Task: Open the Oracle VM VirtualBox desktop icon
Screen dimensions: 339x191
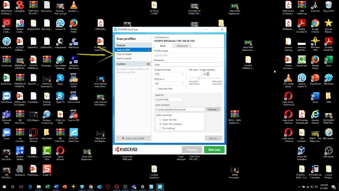Action: [302, 154]
